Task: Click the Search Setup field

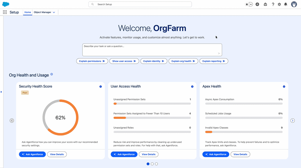Action: tap(140, 4)
